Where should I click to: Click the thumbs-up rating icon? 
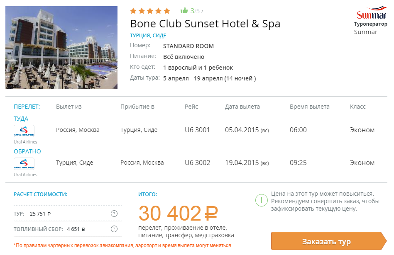[184, 10]
